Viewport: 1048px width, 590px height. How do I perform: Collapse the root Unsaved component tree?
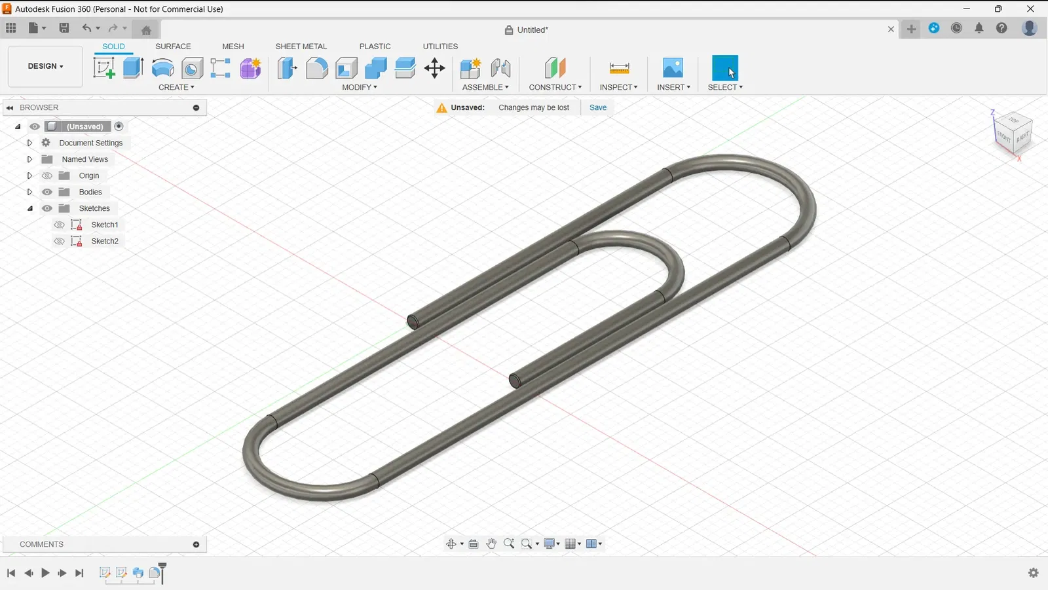pos(18,126)
